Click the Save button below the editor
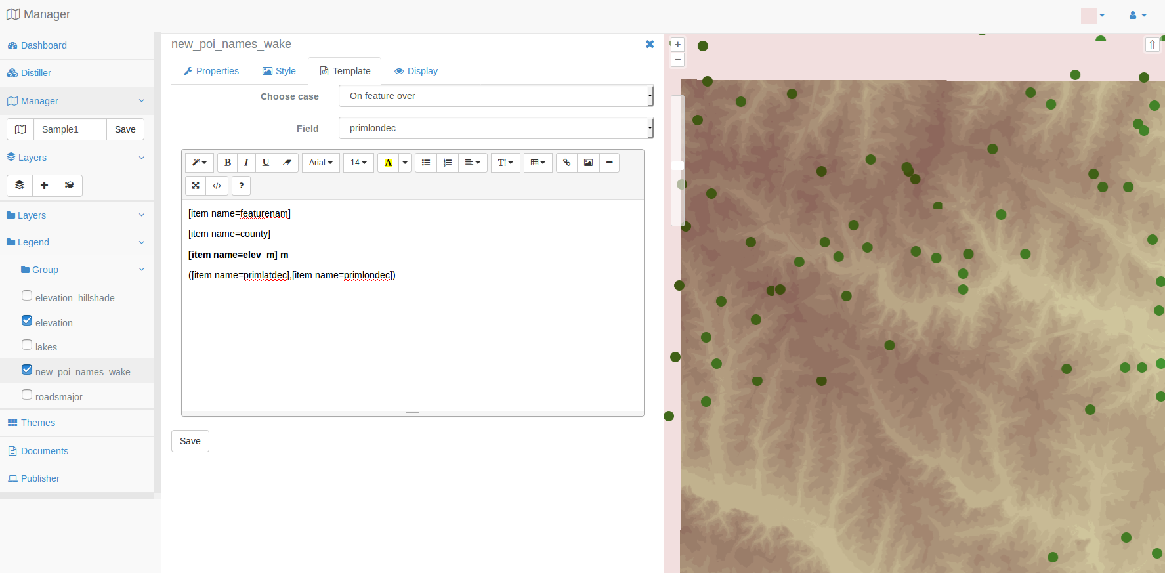1165x573 pixels. (x=190, y=441)
